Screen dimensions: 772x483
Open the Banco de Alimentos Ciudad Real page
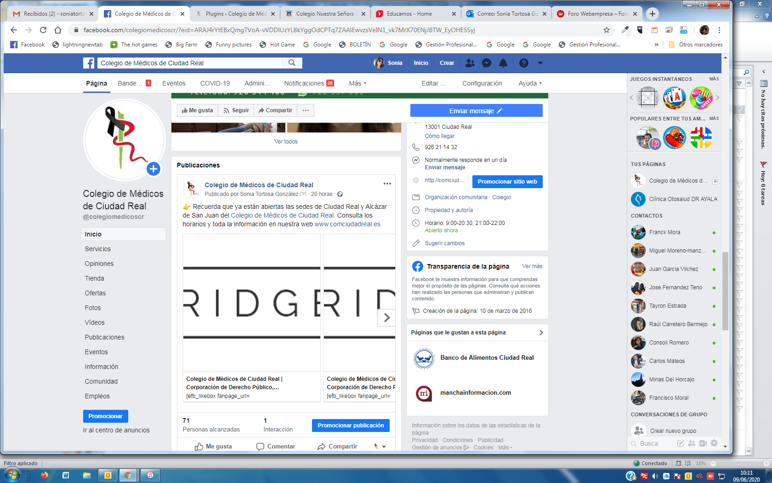[x=487, y=357]
